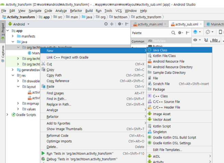This screenshot has height=163, width=224.
Task: Select Find Usages
Action: pos(93,93)
